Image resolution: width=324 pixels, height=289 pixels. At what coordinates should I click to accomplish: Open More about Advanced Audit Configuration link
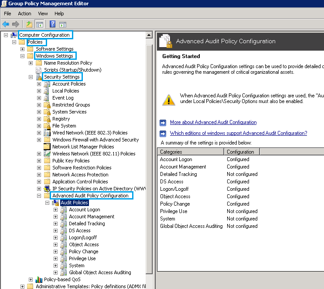tap(213, 122)
